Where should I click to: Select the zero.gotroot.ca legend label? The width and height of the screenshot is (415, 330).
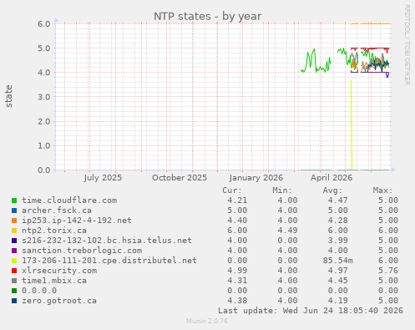point(59,301)
